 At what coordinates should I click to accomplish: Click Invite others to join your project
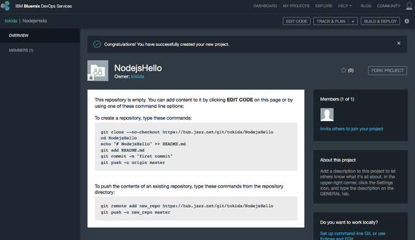click(351, 129)
